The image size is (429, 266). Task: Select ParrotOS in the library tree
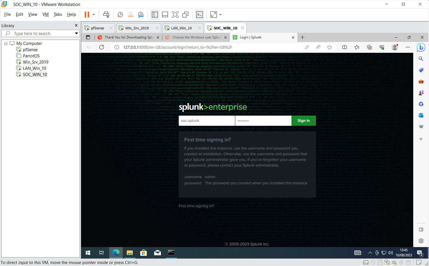(31, 56)
